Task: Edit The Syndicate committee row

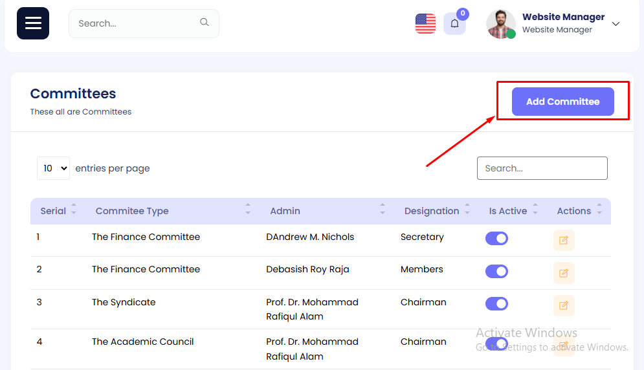Action: 564,305
